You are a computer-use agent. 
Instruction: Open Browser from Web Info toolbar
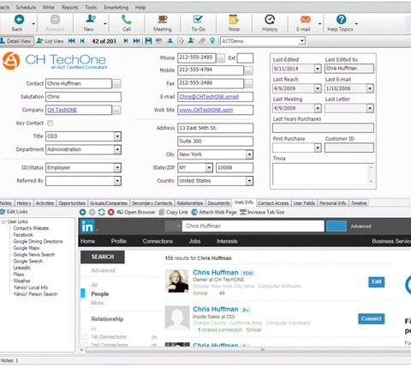point(136,212)
